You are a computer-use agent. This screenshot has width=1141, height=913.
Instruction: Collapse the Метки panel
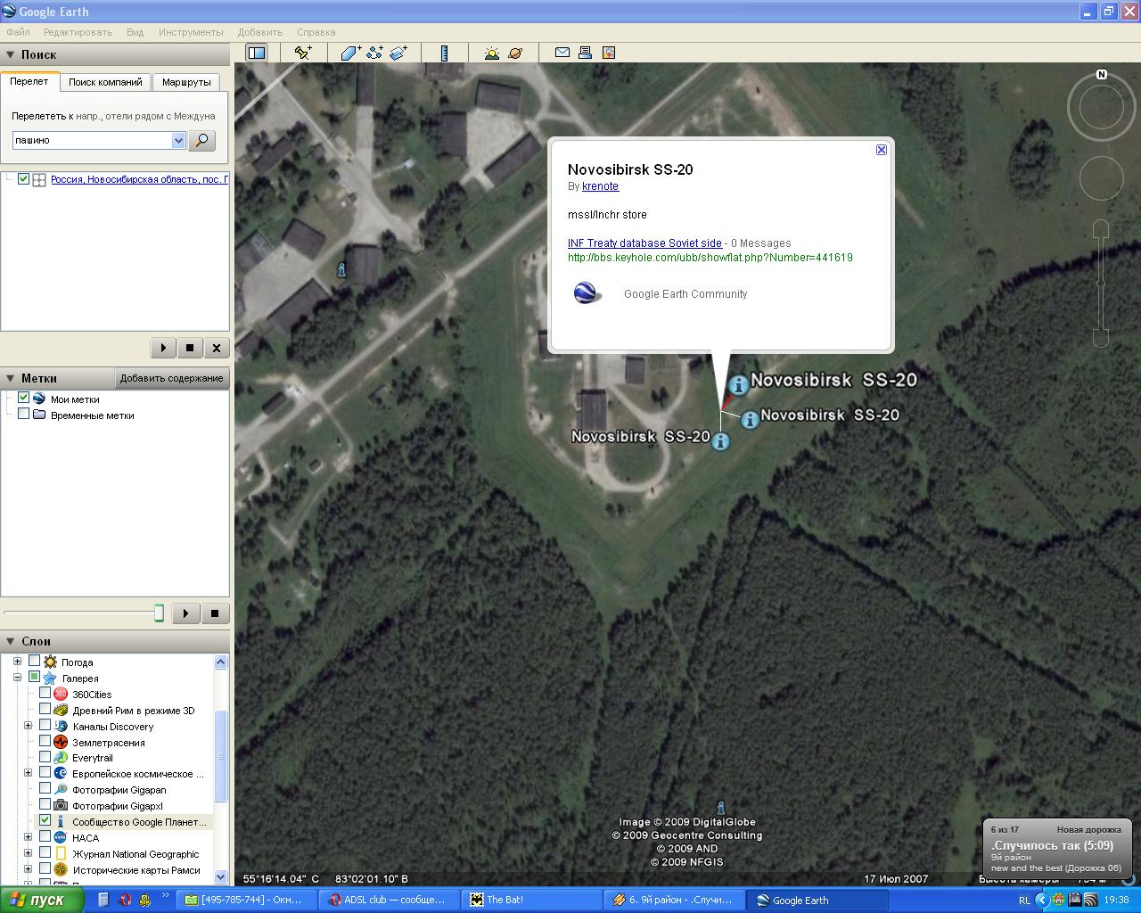(x=11, y=378)
